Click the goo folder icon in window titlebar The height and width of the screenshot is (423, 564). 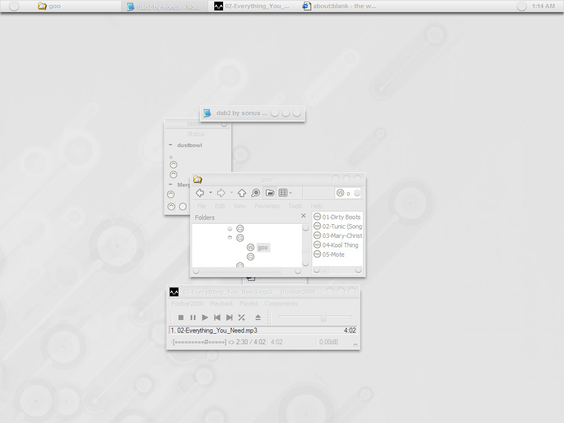coord(198,179)
